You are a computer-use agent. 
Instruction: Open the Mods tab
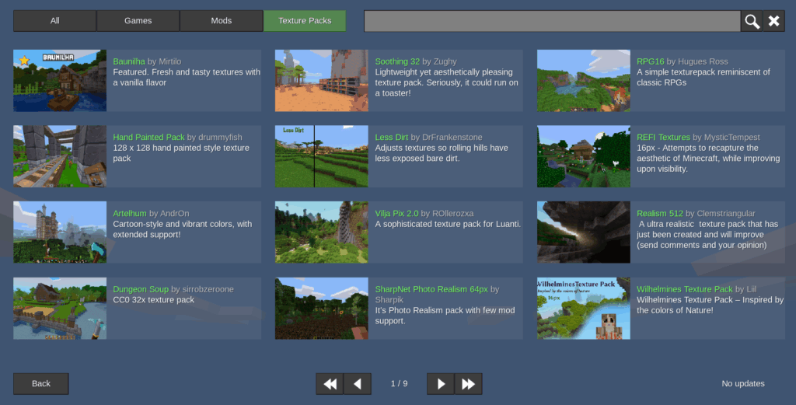[x=221, y=21]
